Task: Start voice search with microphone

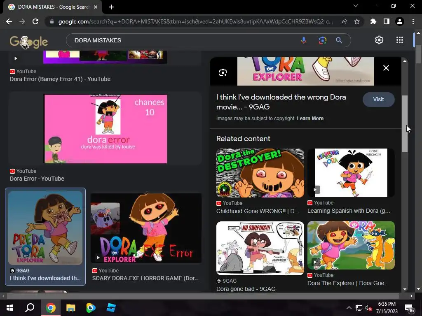Action: (304, 40)
